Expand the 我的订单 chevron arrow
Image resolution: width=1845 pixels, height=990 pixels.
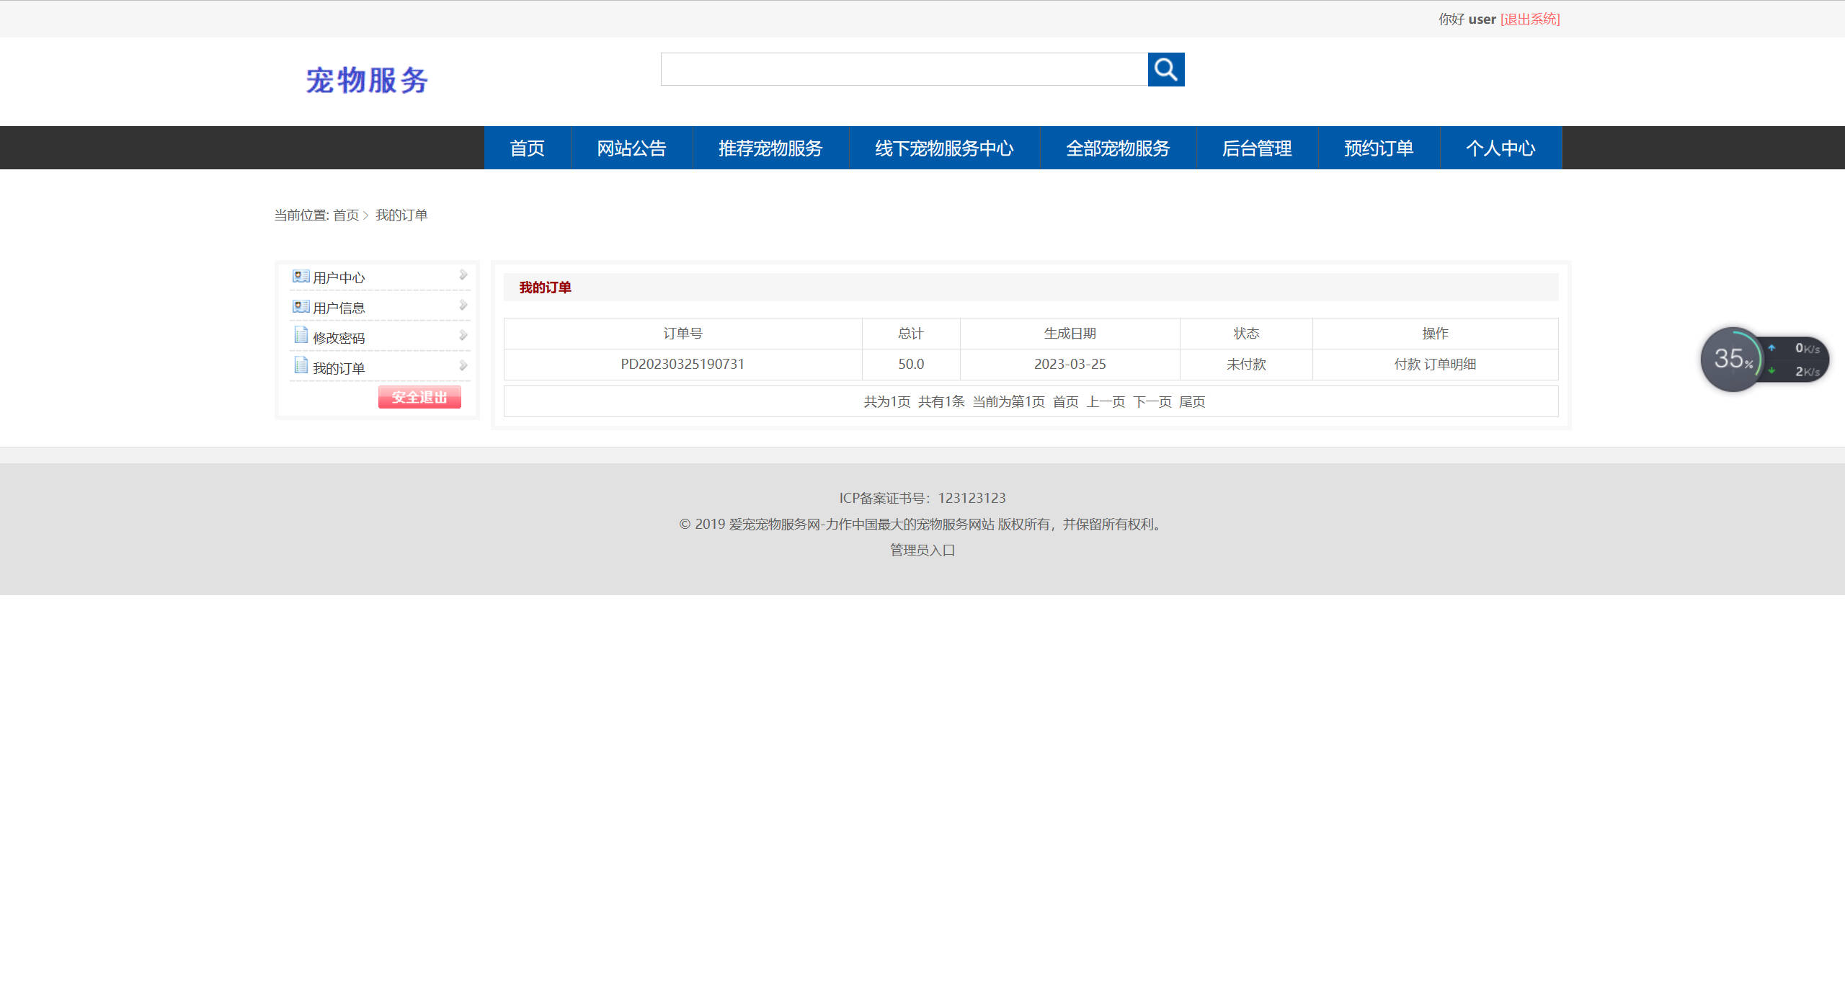click(463, 365)
